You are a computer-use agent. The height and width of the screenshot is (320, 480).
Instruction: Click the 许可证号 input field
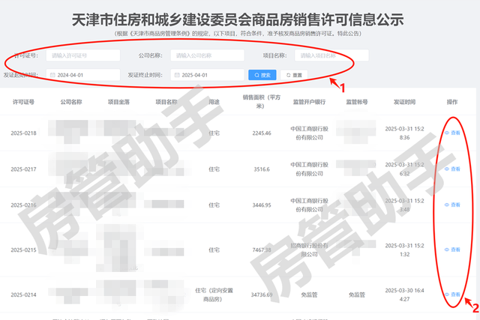[83, 55]
